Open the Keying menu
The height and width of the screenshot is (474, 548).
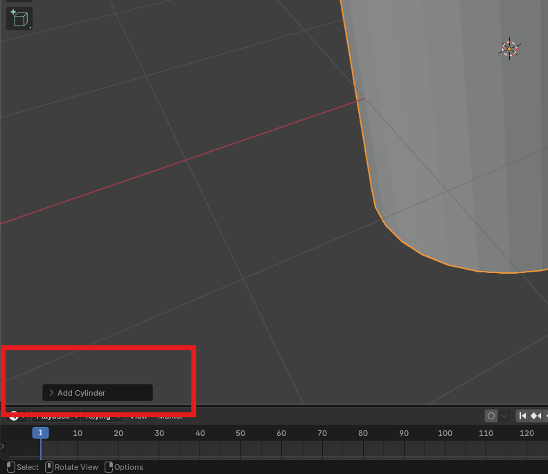tap(101, 416)
